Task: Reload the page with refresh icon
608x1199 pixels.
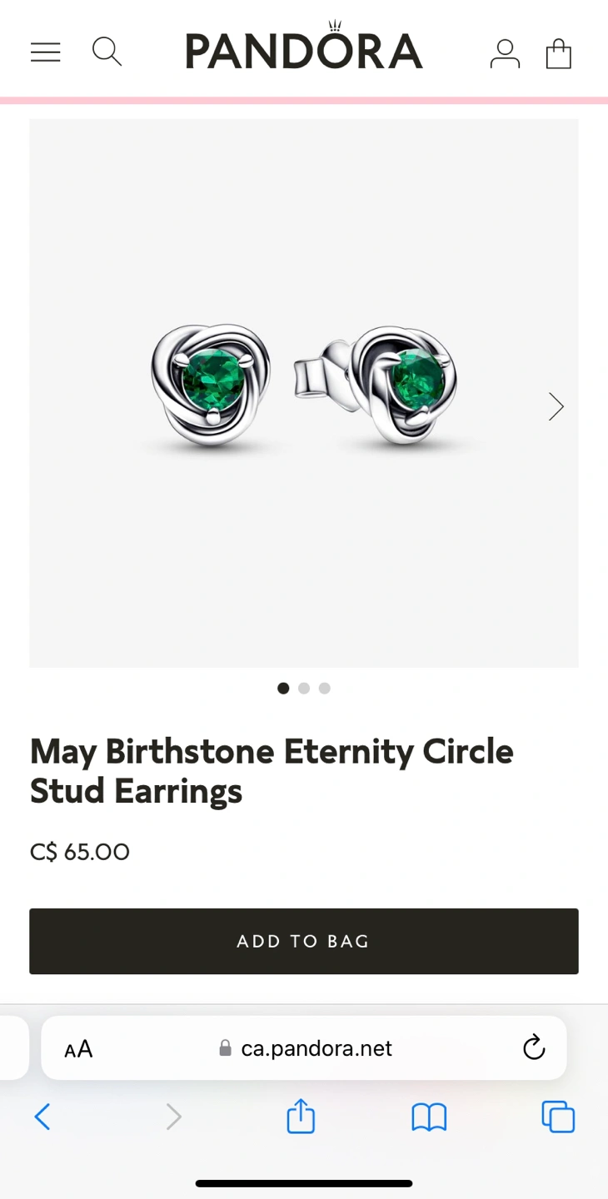Action: 534,1047
